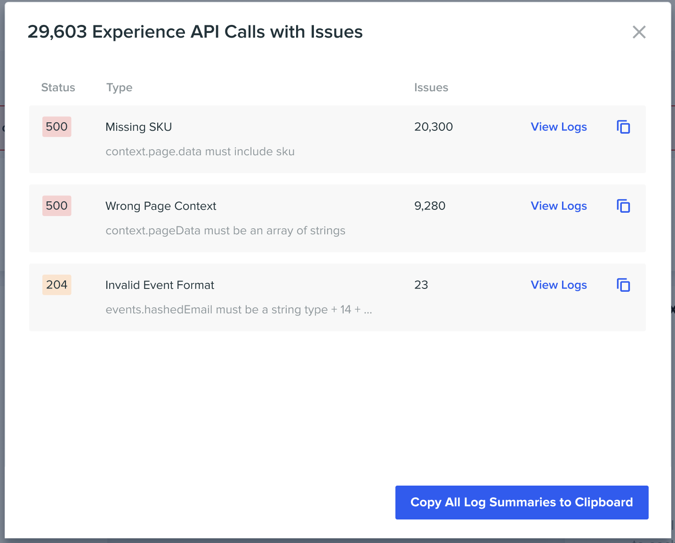Select the 500 status badge for Wrong Page Context
Image resolution: width=675 pixels, height=543 pixels.
pyautogui.click(x=57, y=206)
